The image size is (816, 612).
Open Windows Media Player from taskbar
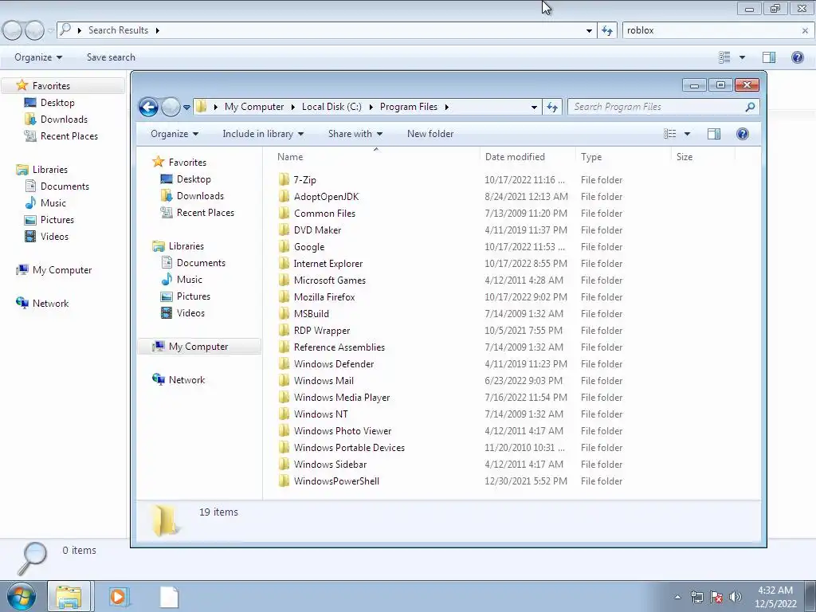(x=119, y=596)
